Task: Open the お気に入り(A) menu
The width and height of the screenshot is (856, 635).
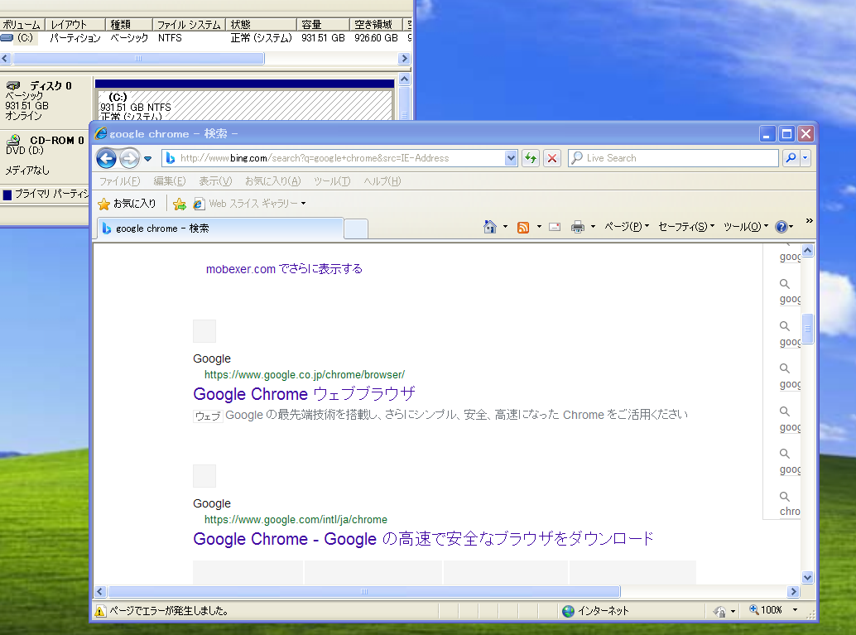Action: pos(272,181)
